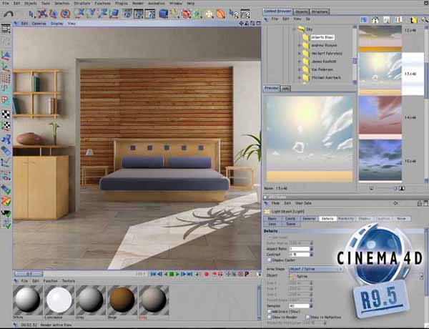The image size is (429, 329).
Task: Open the Render menu in main menu bar
Action: pos(138,4)
